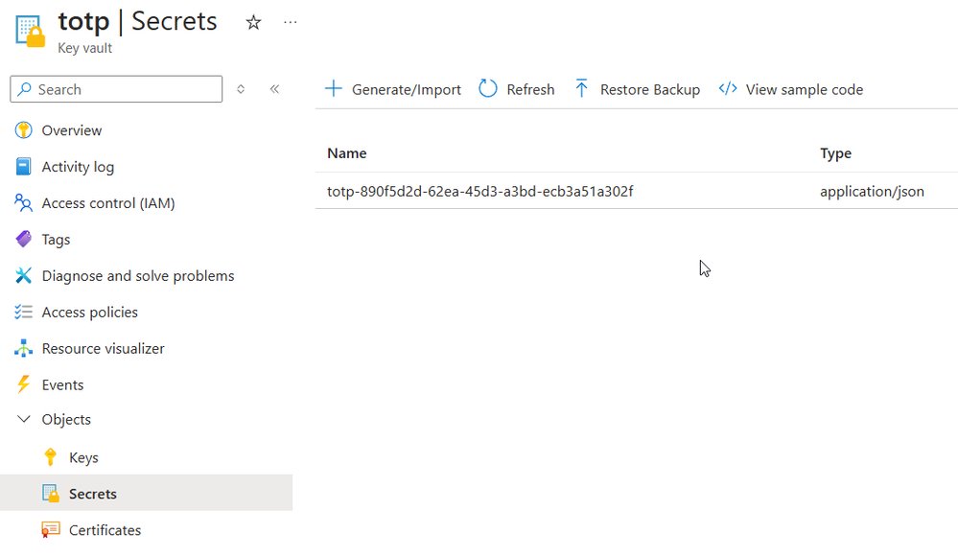Refresh the secrets list

tap(516, 88)
